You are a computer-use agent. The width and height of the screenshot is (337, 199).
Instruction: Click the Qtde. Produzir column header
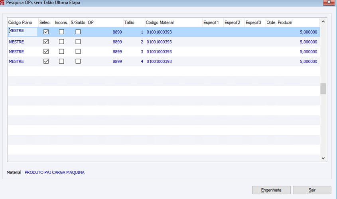pyautogui.click(x=293, y=23)
